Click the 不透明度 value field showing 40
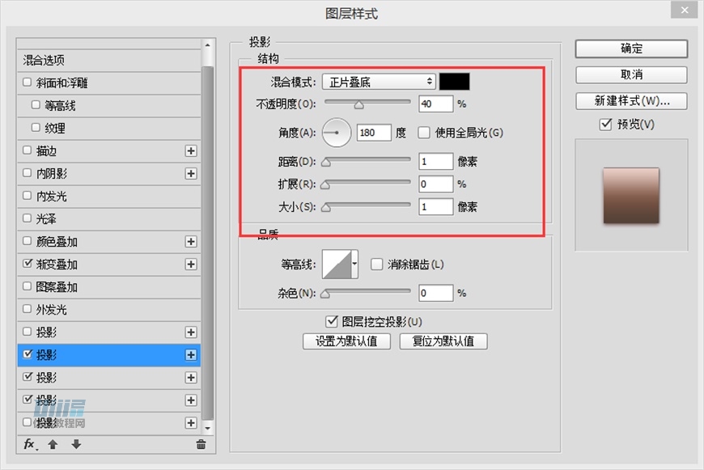 (x=435, y=104)
